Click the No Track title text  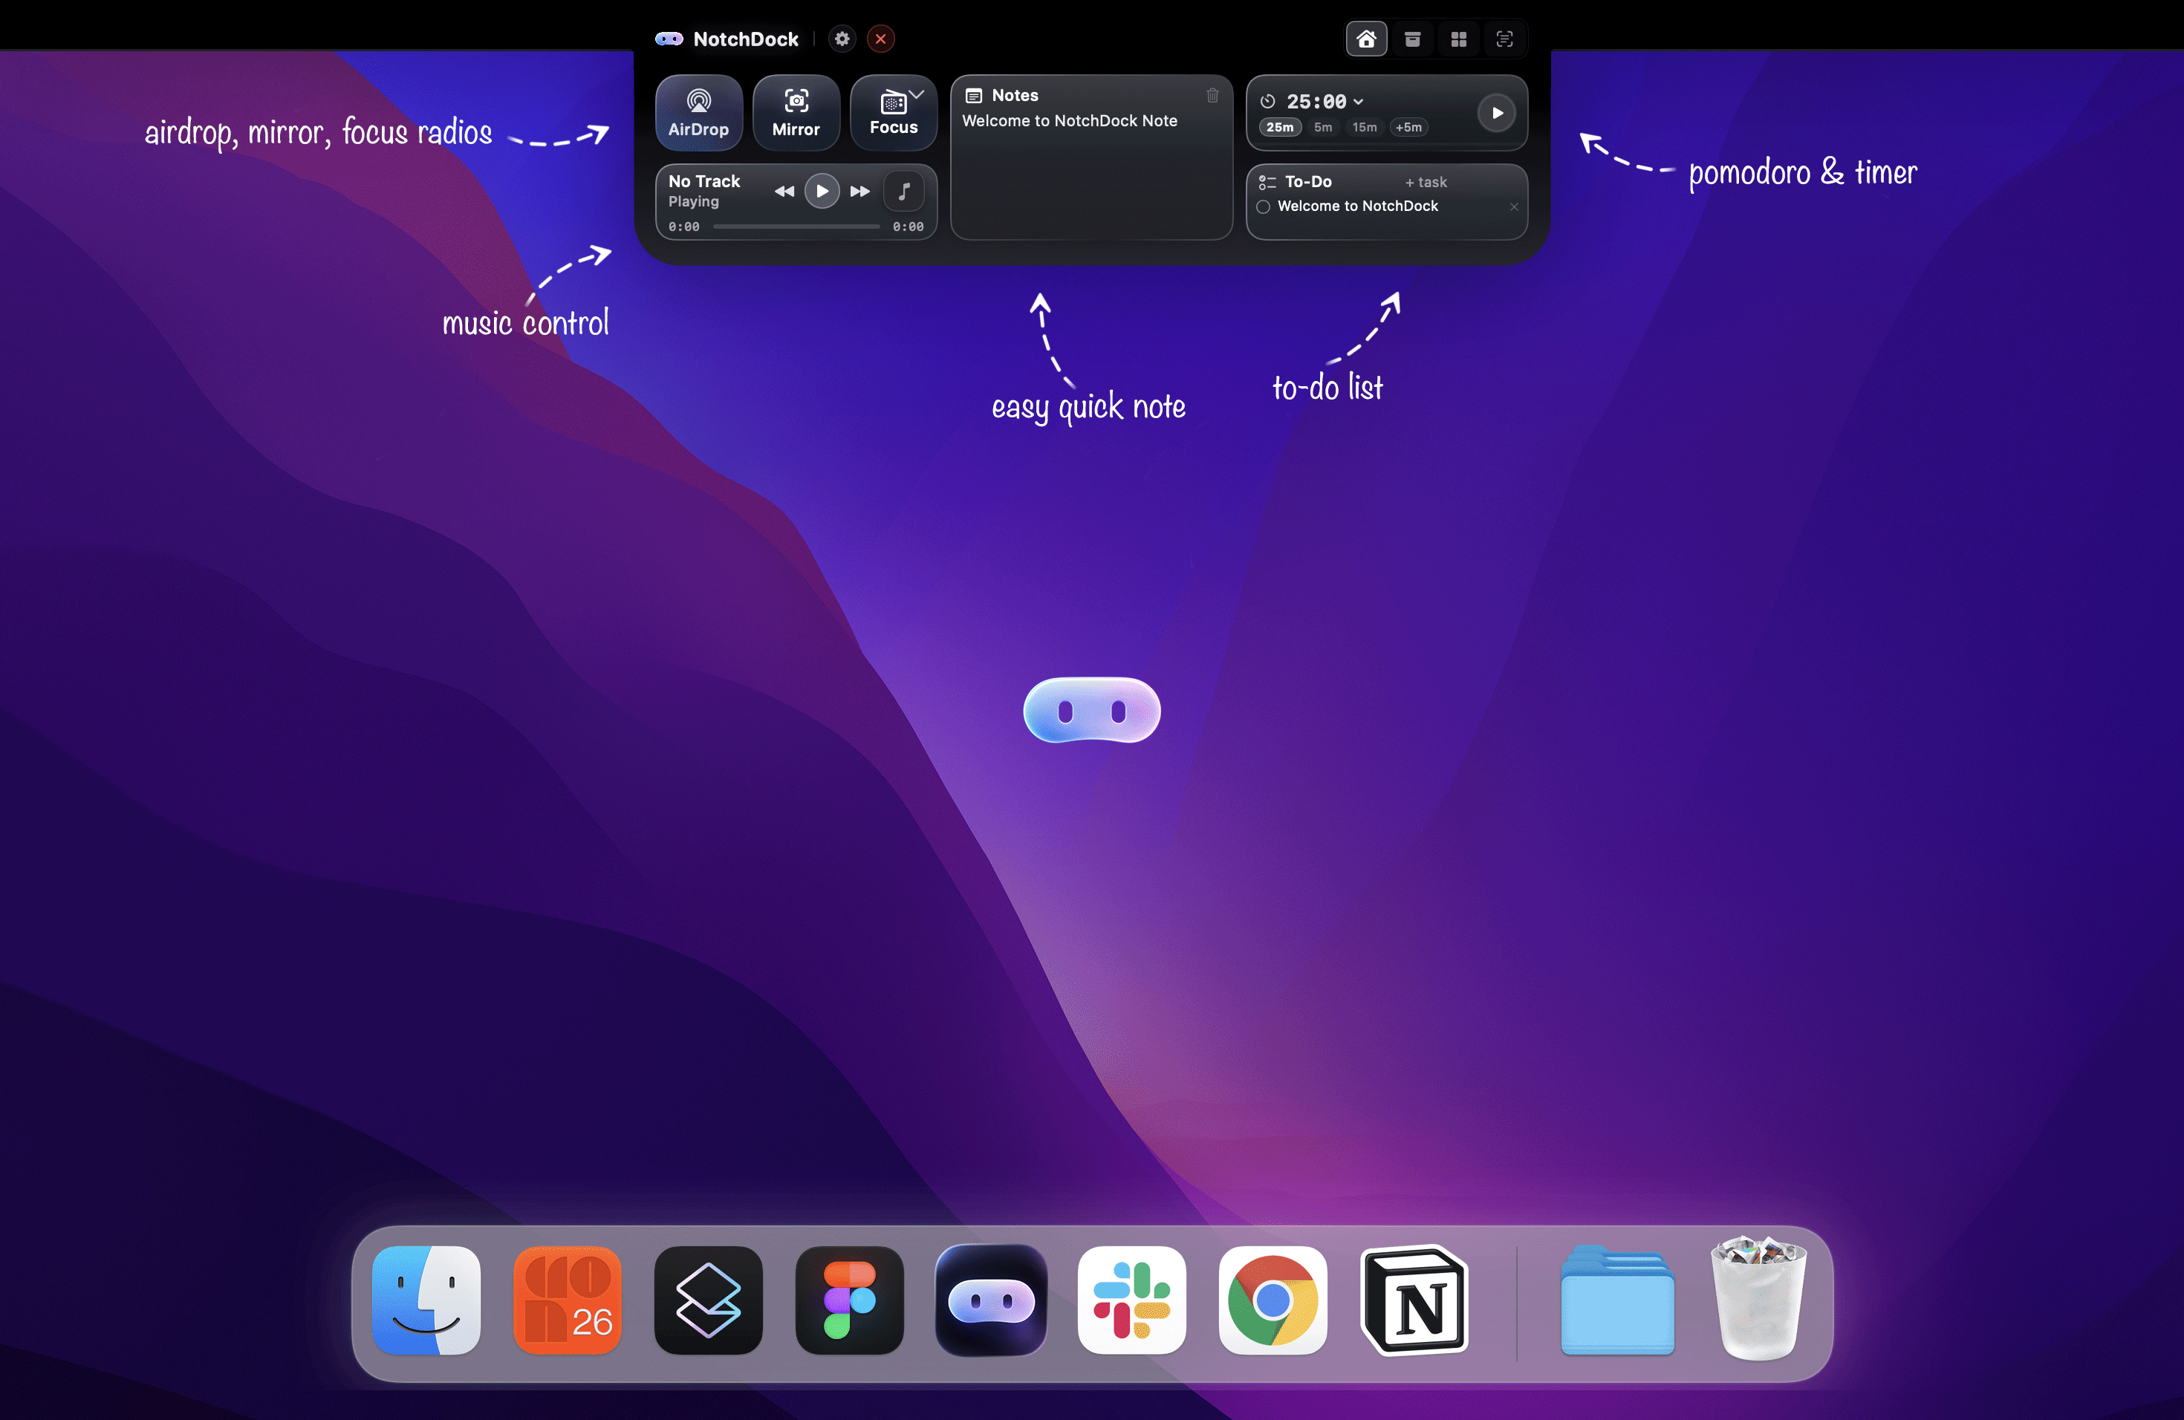click(703, 180)
